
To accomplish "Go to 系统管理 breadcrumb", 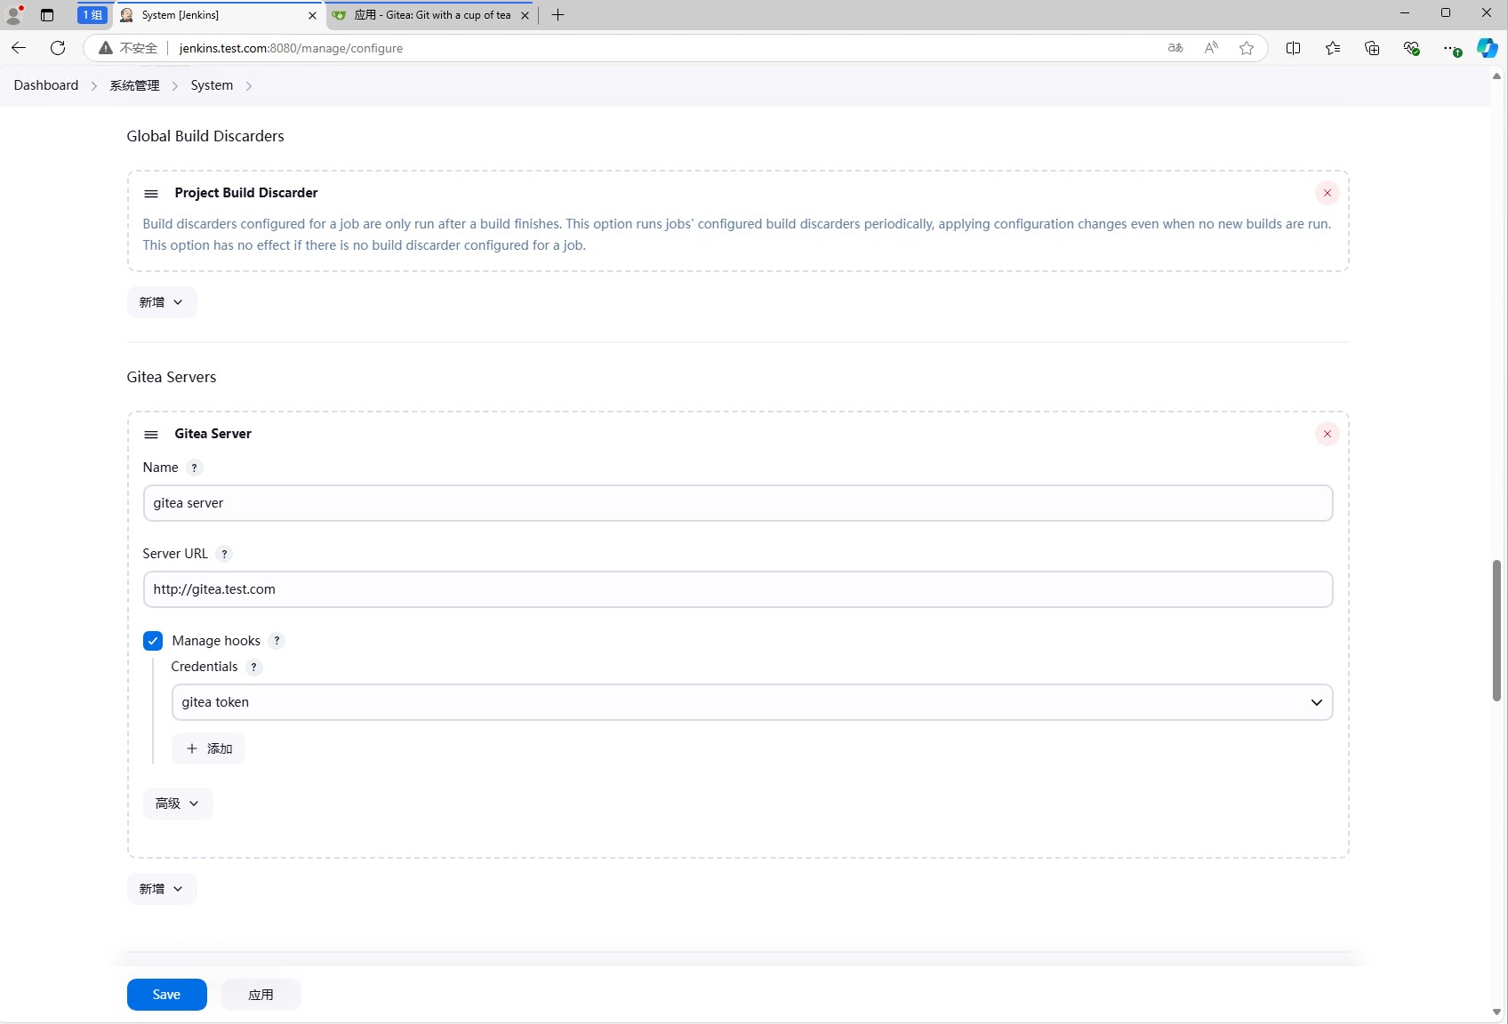I will coord(135,85).
